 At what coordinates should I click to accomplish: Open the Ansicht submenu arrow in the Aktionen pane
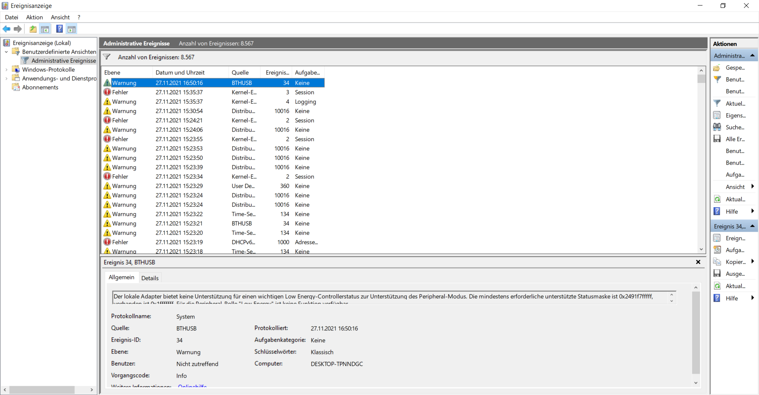pyautogui.click(x=753, y=187)
